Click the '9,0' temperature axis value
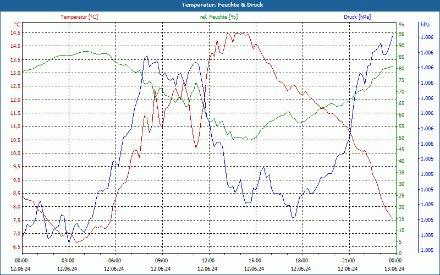This screenshot has height=275, width=440. pyautogui.click(x=16, y=180)
